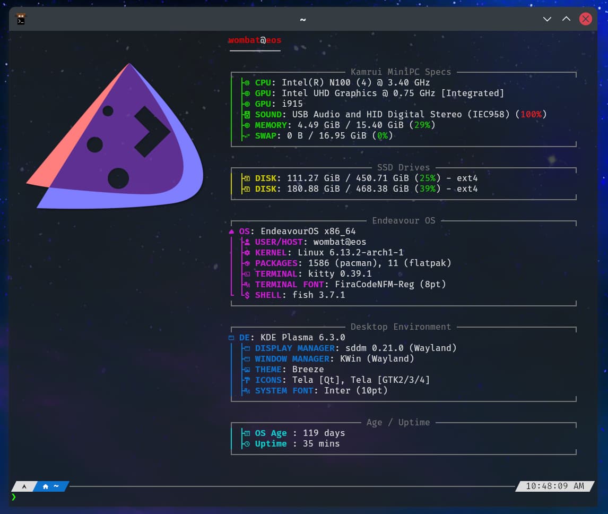
Task: Click the package icon beside PACKAGES
Action: [247, 263]
